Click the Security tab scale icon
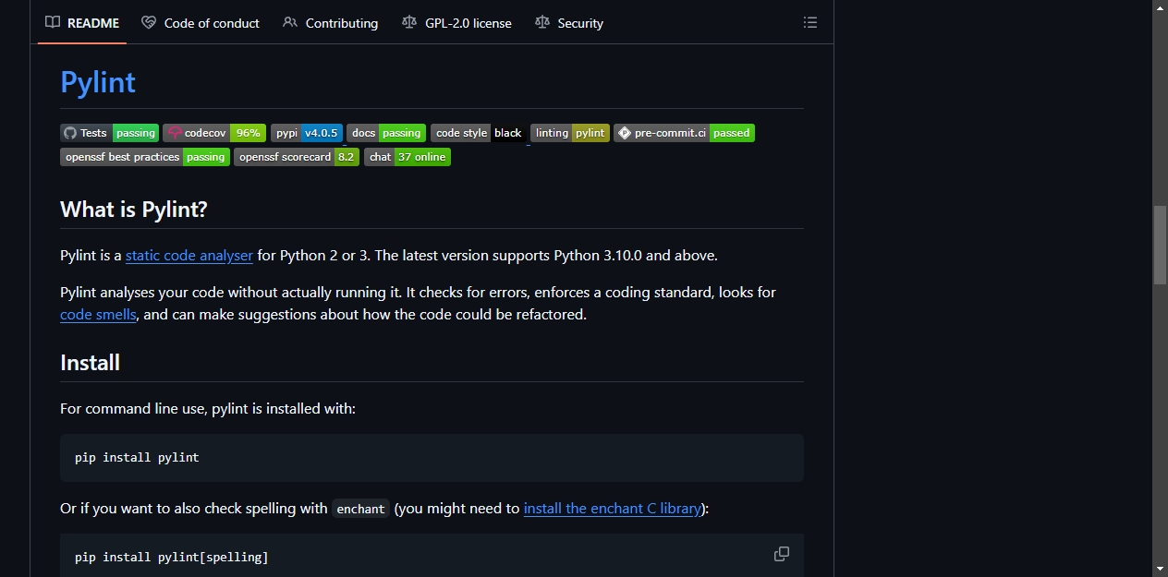The image size is (1168, 577). (542, 23)
